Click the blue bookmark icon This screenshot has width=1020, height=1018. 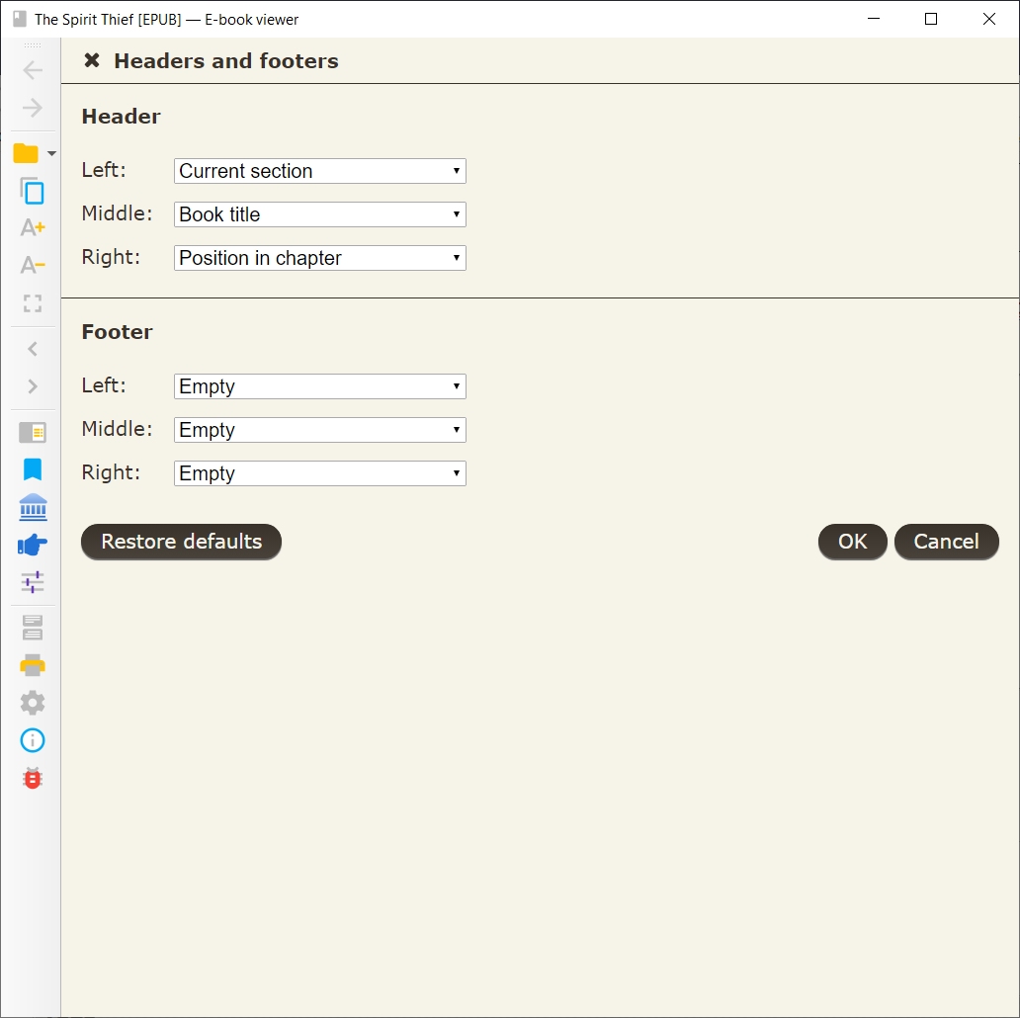33,469
